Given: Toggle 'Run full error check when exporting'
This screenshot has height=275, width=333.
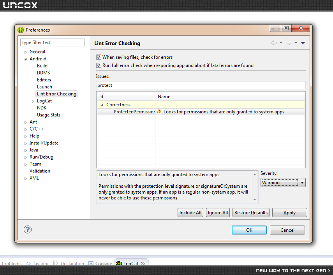Looking at the screenshot, I should [x=99, y=65].
